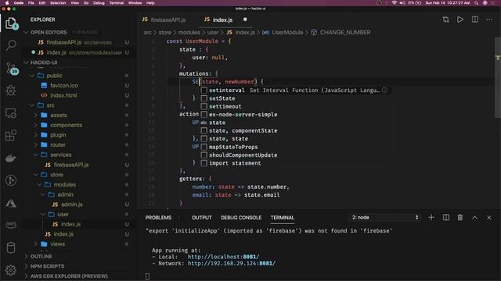
Task: Collapse the HACKIO-UI project section
Action: 44,62
